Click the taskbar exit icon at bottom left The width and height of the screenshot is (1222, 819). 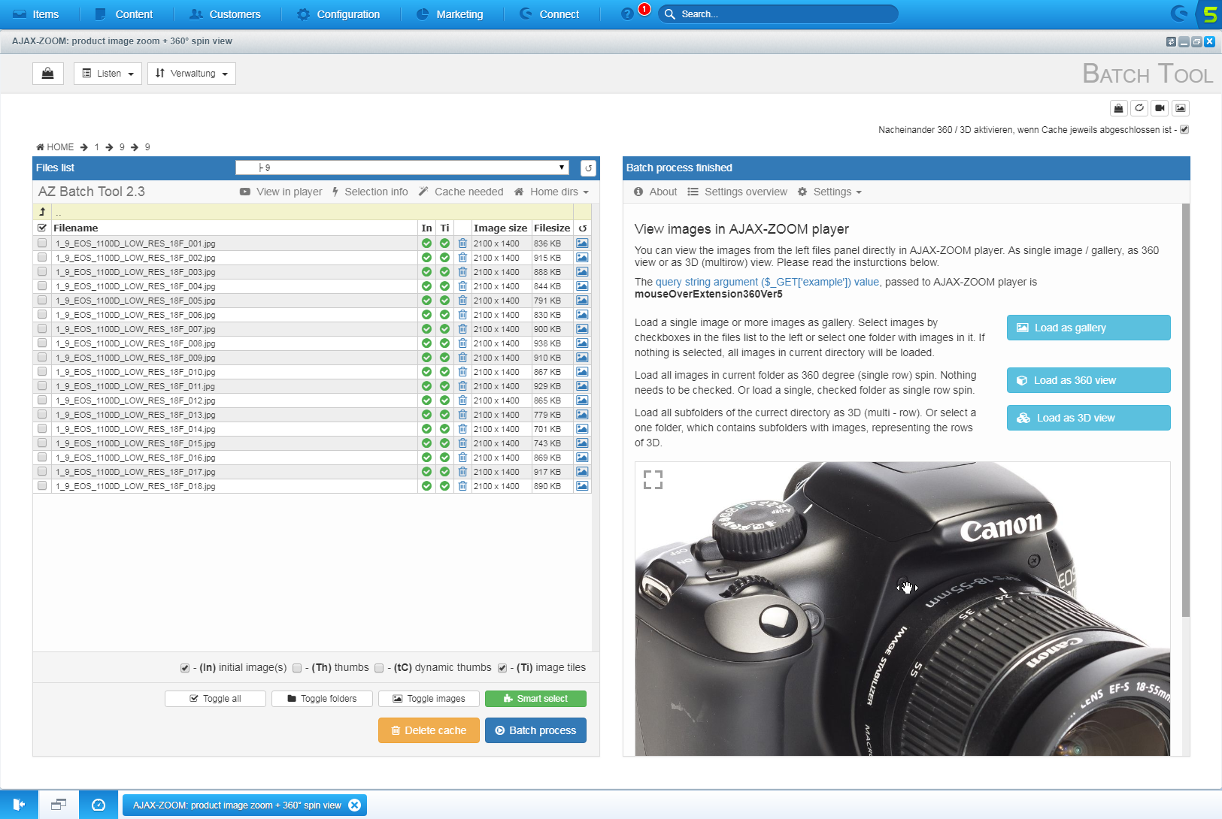click(19, 805)
